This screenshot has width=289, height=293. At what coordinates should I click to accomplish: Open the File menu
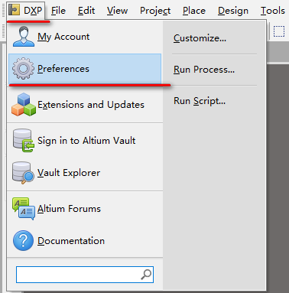coord(58,11)
